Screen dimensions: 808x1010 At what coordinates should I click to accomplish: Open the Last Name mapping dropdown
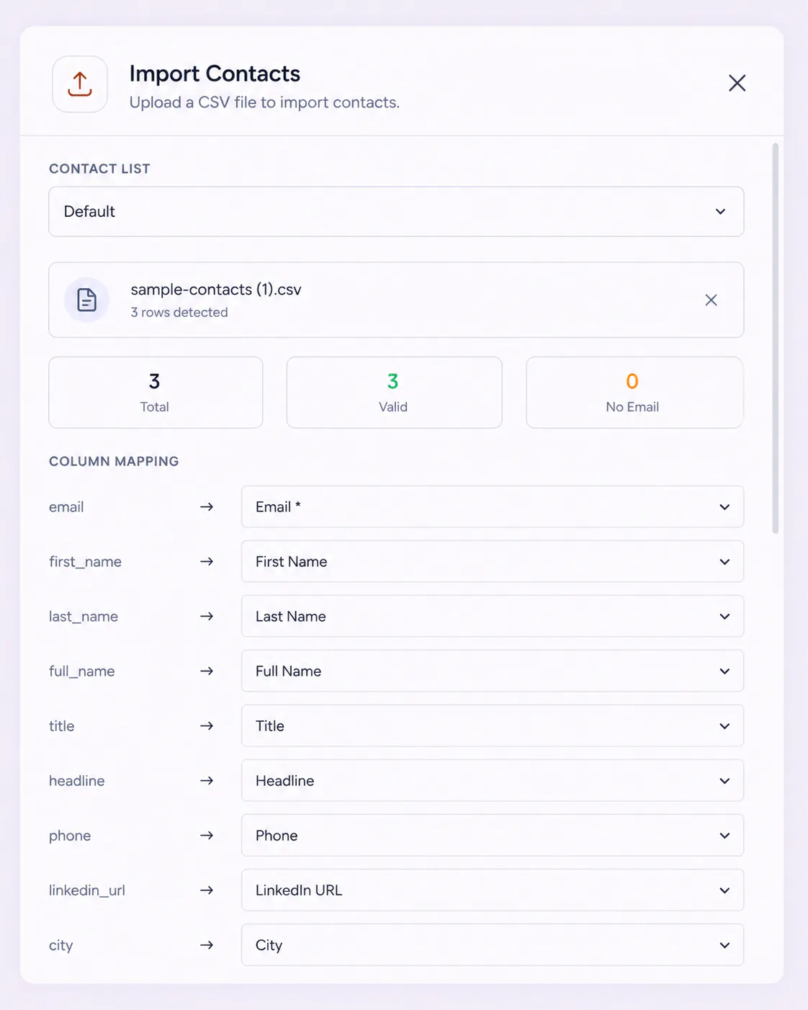[493, 617]
